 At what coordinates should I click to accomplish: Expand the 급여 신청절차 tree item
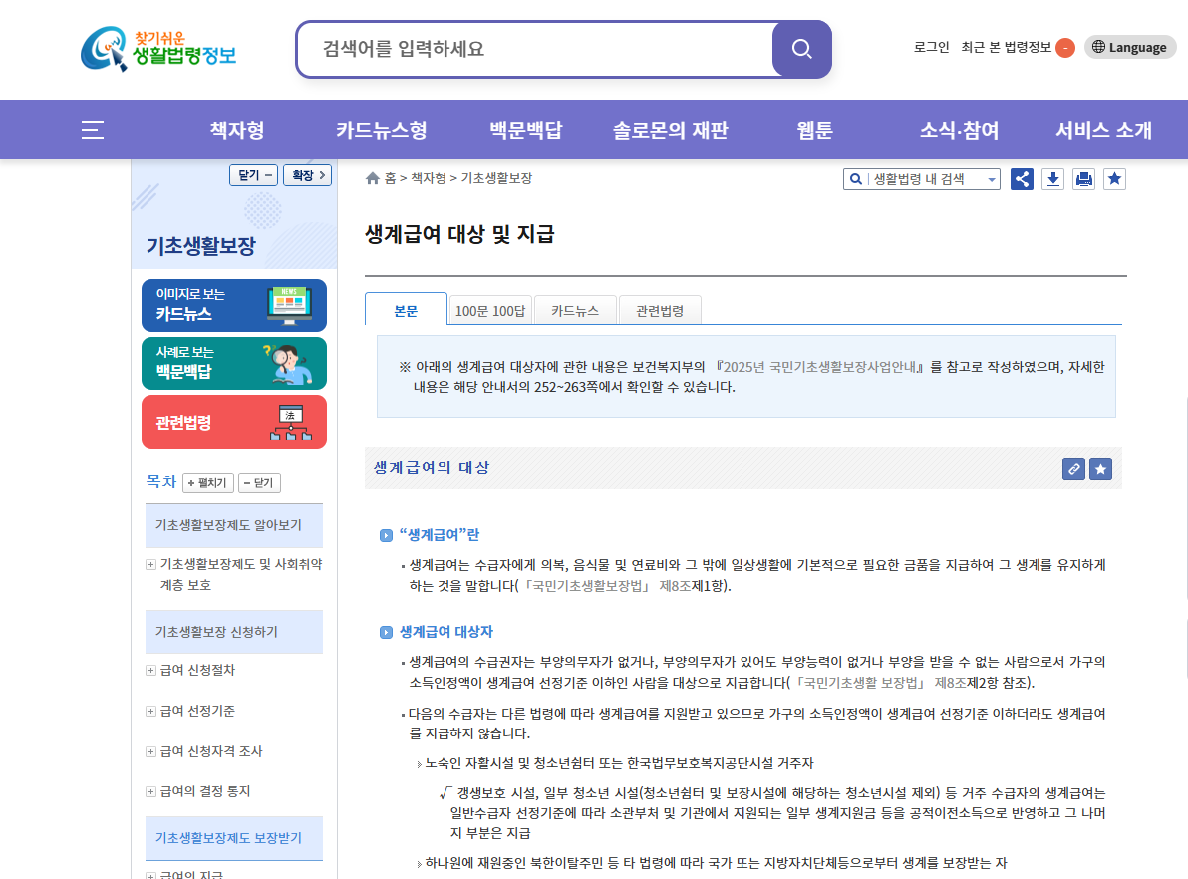[x=151, y=670]
